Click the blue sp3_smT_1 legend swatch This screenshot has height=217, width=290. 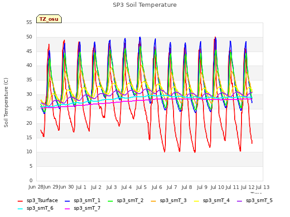tap(68, 201)
